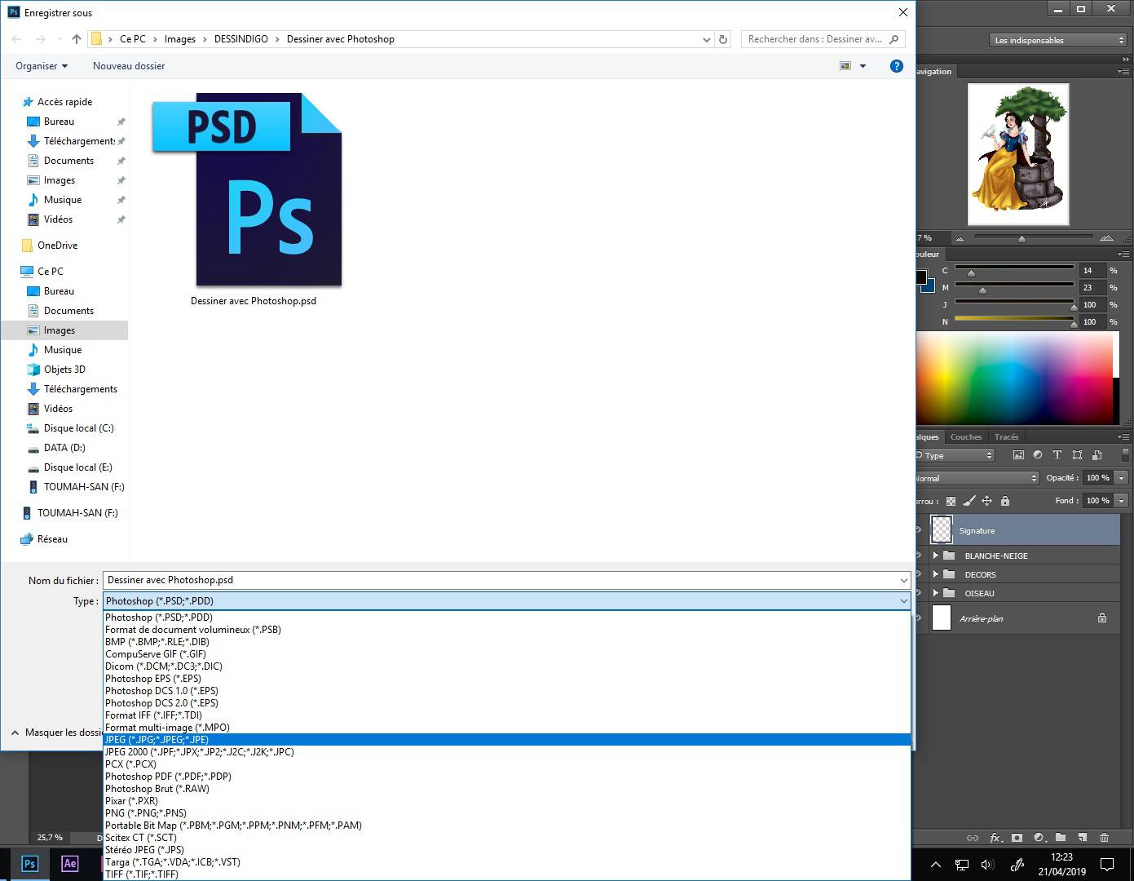Screen dimensions: 1134x881
Task: Click the lock all layer icon
Action: click(x=1004, y=501)
